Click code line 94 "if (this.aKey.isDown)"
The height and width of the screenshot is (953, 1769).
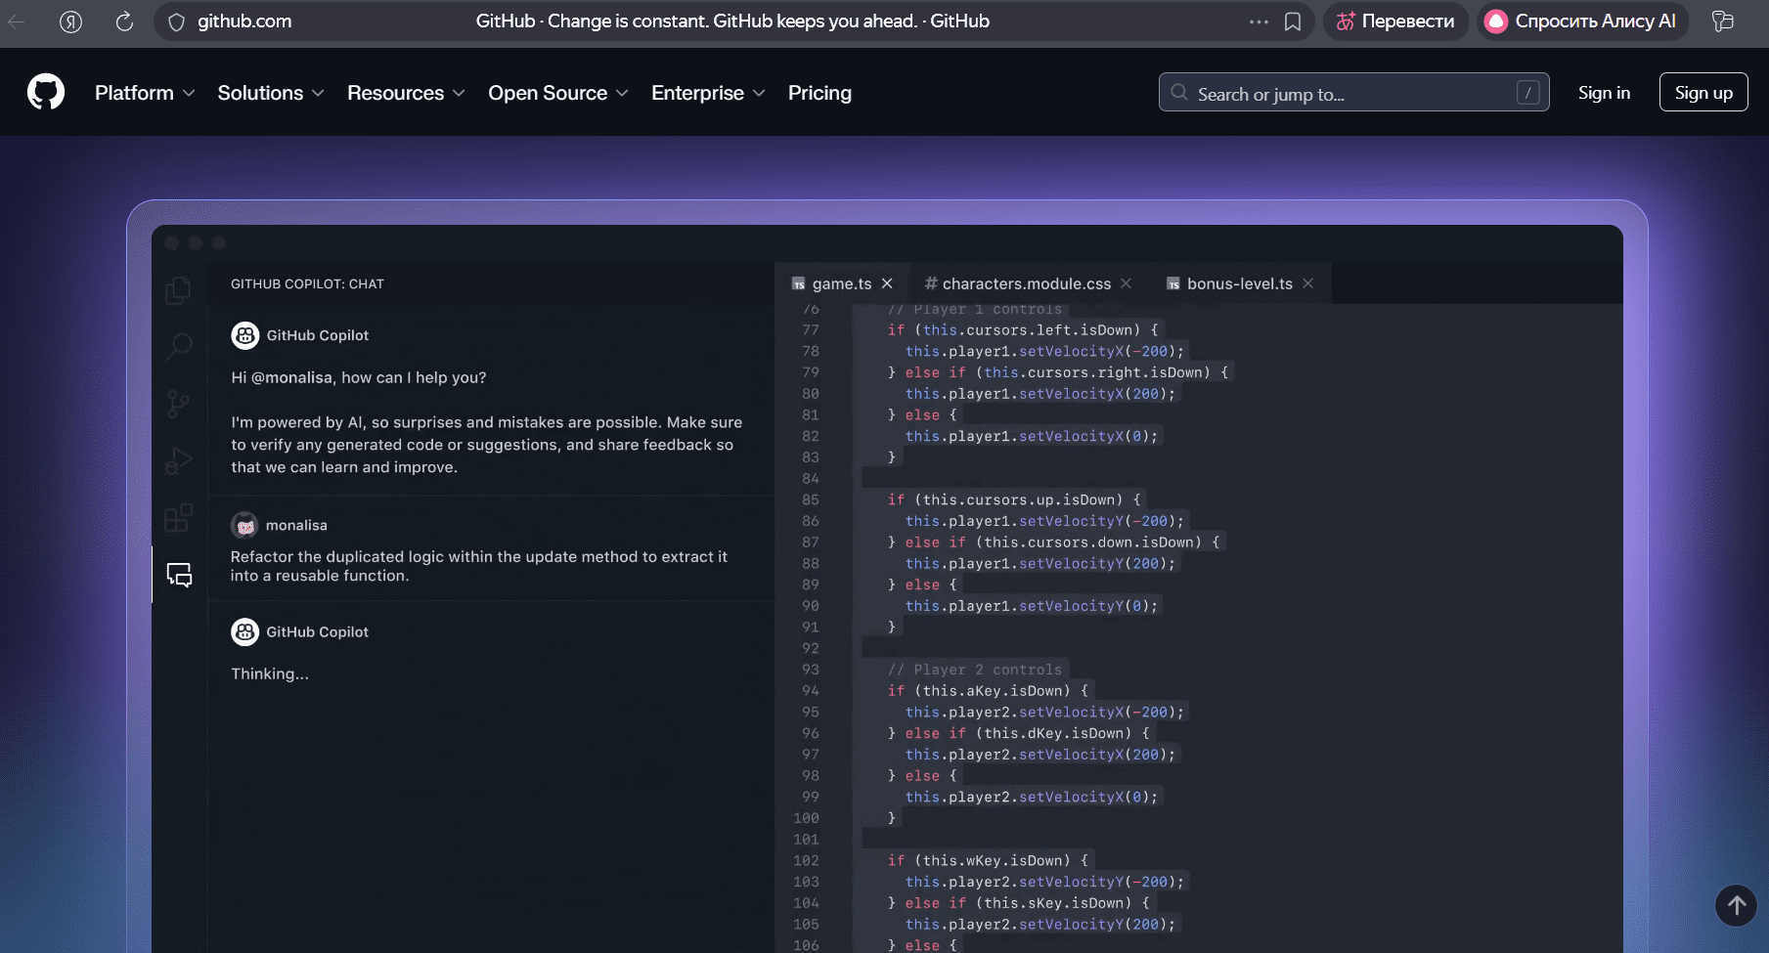tap(988, 691)
